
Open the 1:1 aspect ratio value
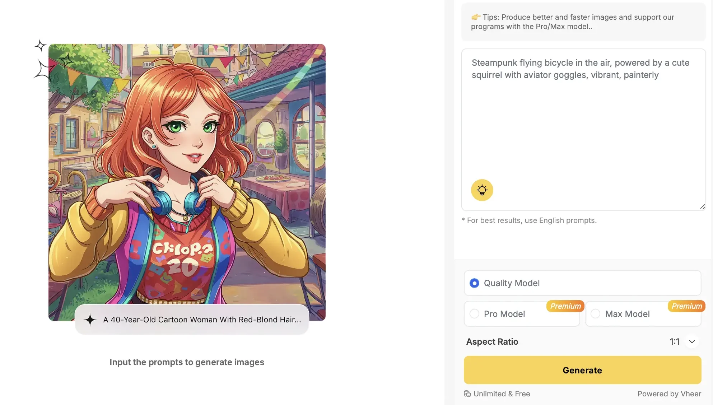675,341
